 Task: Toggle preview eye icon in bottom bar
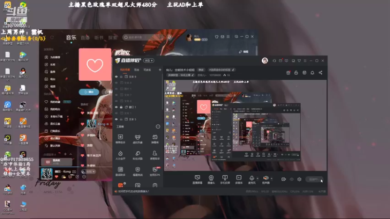click(x=292, y=179)
